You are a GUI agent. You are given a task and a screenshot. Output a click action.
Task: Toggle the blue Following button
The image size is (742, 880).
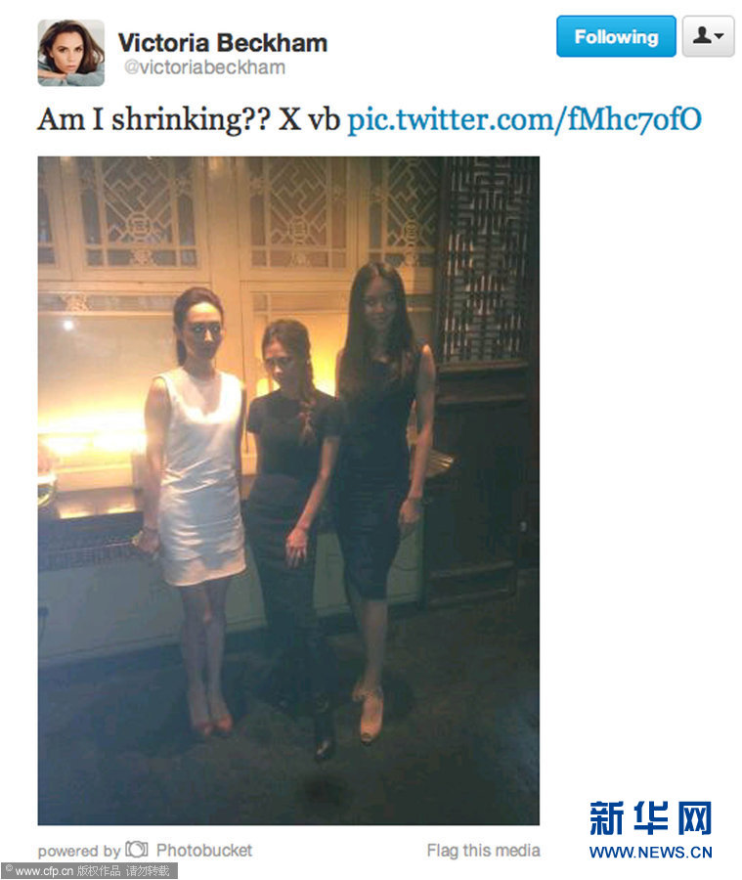616,36
